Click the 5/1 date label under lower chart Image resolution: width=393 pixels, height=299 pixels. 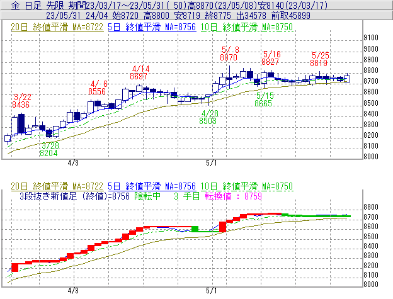click(x=212, y=291)
